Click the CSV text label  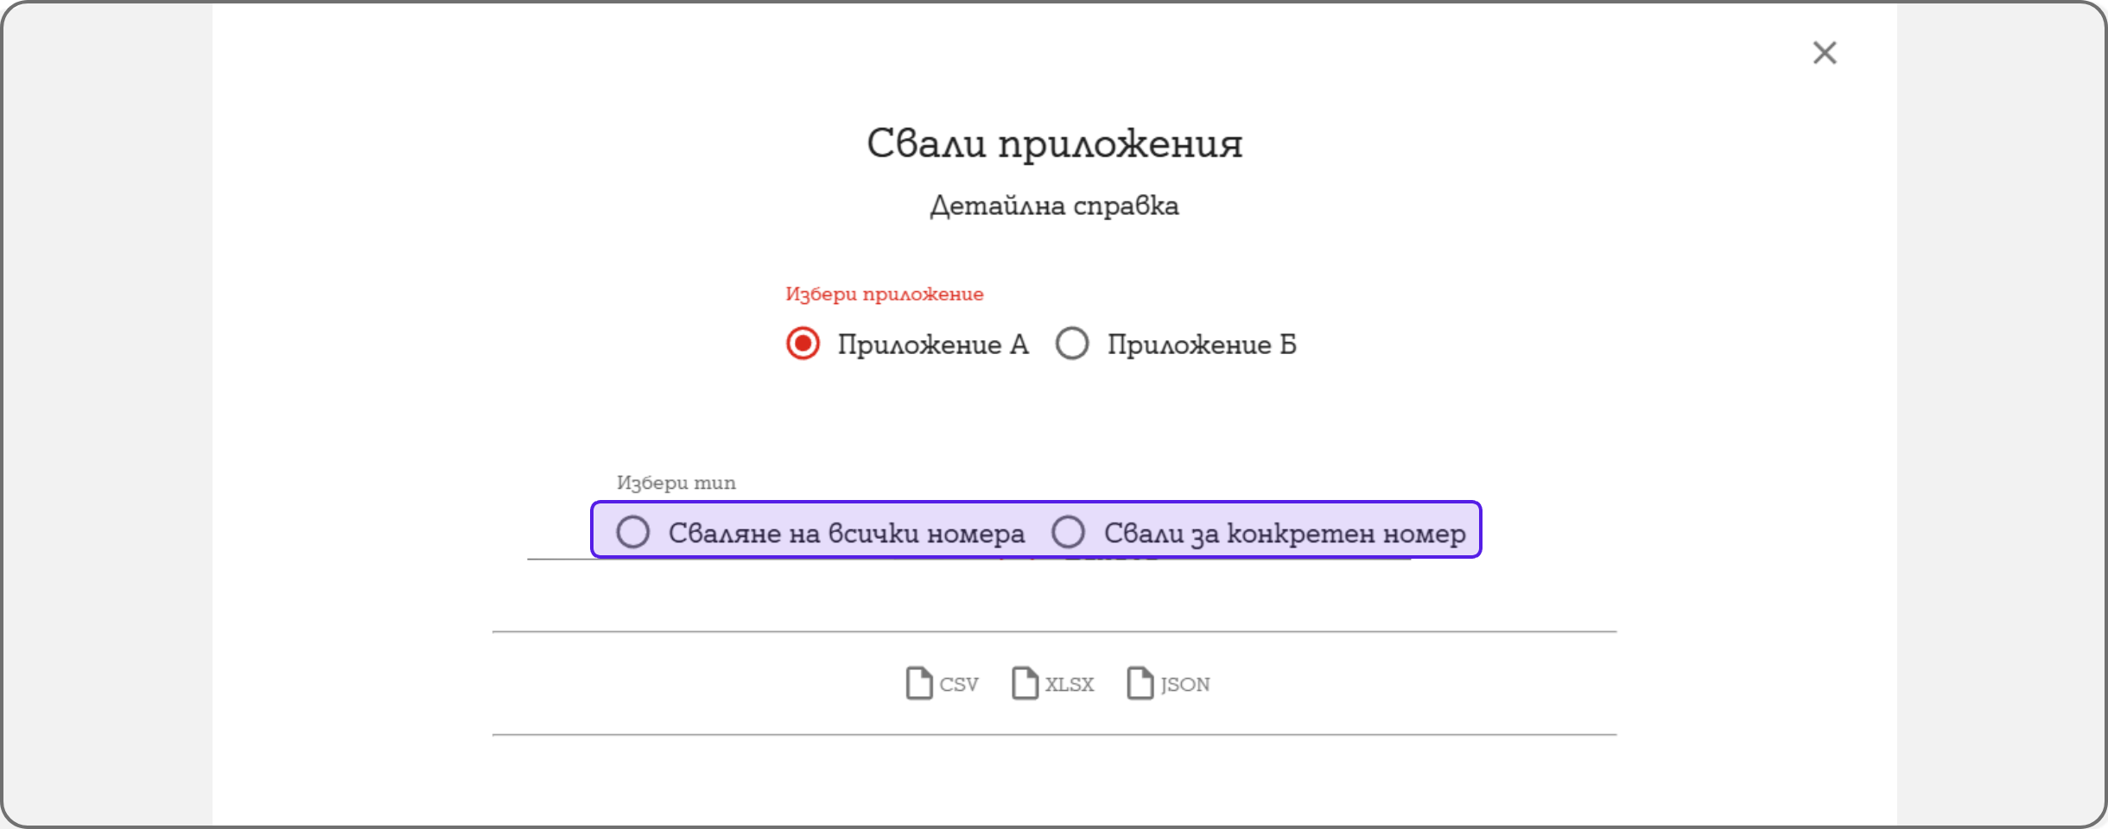tap(957, 684)
